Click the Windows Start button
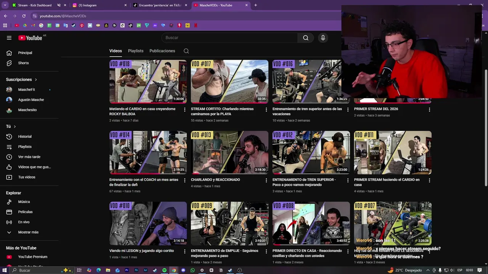Screen dimensions: 488x274 point(5,270)
